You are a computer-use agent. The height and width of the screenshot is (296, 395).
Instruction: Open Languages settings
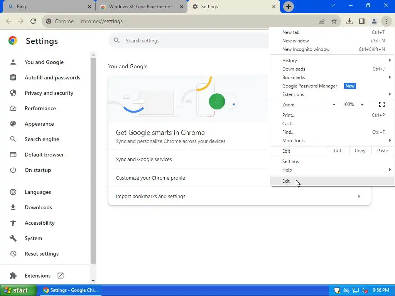pyautogui.click(x=38, y=192)
